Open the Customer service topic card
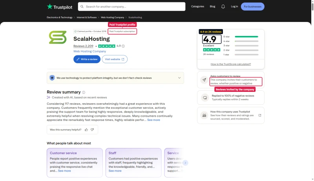Screen dimensions: 314x181 [75, 163]
